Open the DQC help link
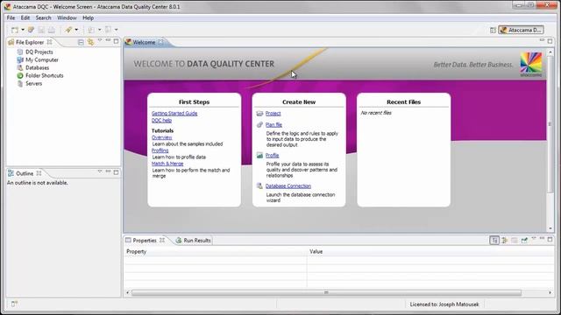This screenshot has width=561, height=315. [161, 121]
